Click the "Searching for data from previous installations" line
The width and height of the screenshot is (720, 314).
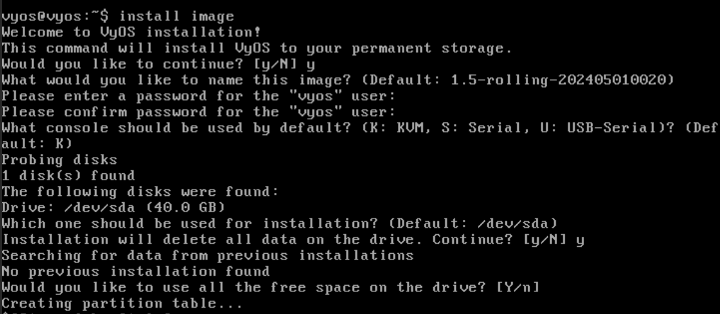tap(208, 255)
